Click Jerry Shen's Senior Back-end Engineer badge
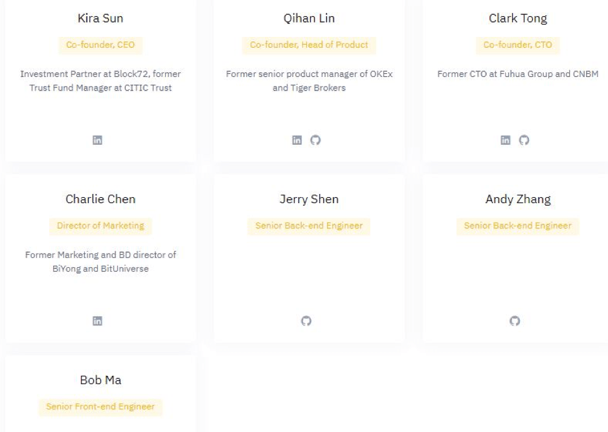The width and height of the screenshot is (608, 432). (309, 226)
